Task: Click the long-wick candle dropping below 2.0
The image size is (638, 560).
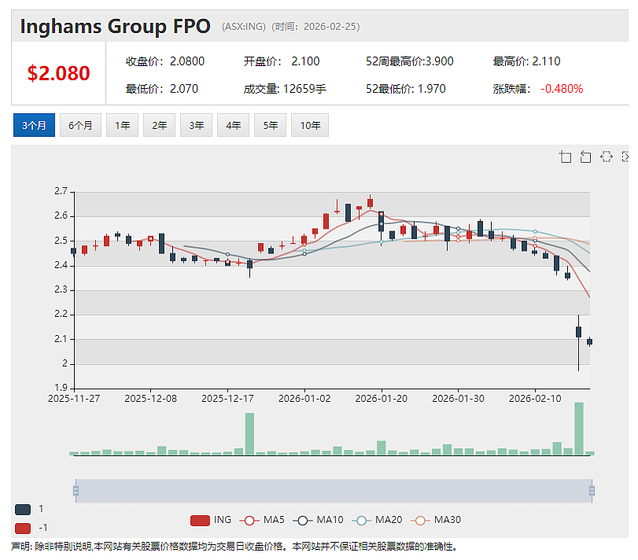Action: [578, 332]
